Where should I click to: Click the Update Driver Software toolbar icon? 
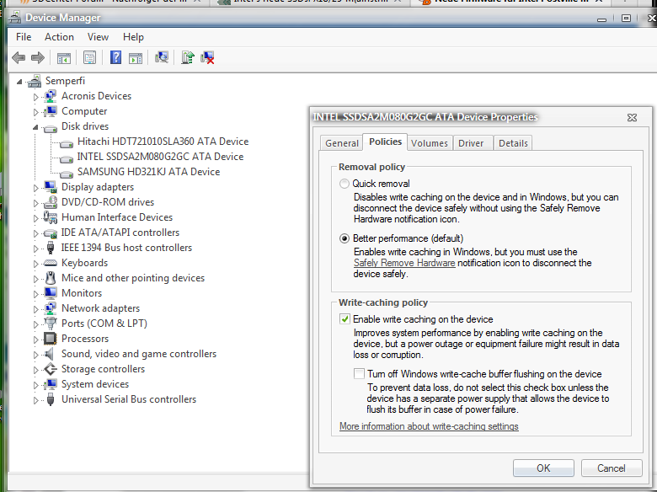coord(188,57)
